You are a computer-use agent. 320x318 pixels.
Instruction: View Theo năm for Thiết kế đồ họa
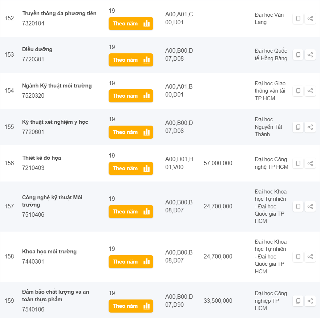[131, 168]
